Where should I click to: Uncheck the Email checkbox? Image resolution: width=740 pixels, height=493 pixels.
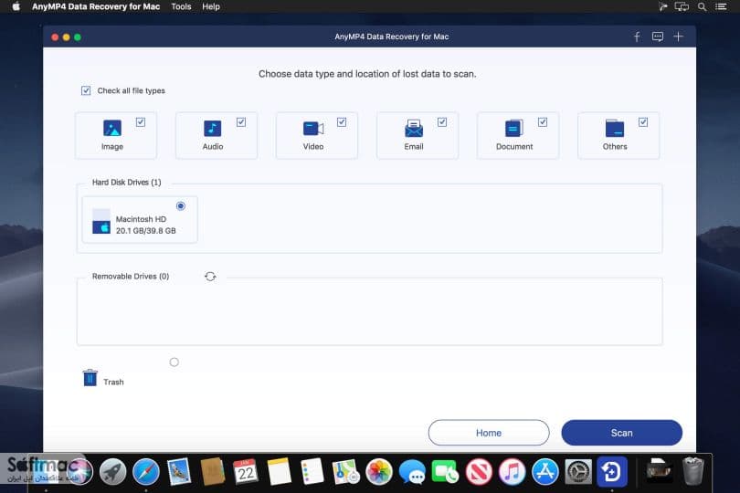pyautogui.click(x=442, y=122)
